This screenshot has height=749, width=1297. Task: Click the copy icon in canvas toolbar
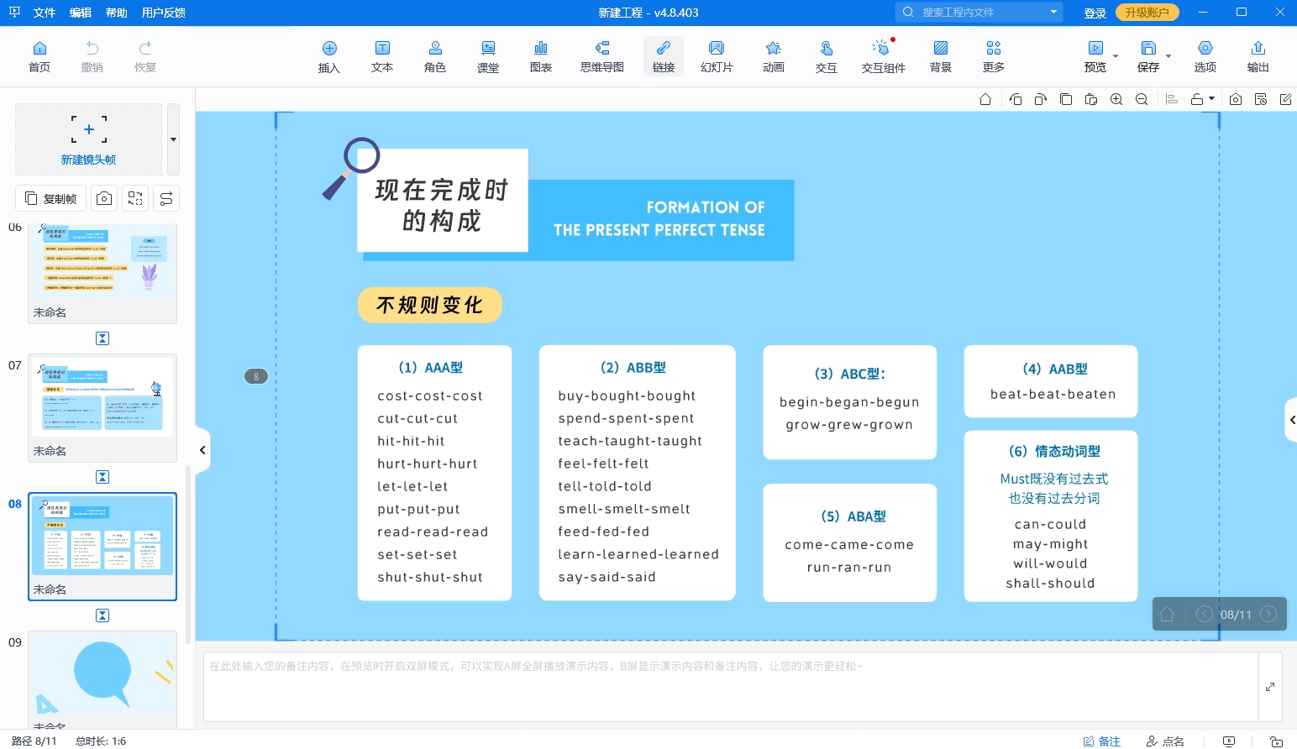click(x=1066, y=99)
